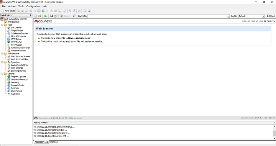The width and height of the screenshot is (276, 146).
Task: Select Application Settings tree item
Action: (20, 65)
